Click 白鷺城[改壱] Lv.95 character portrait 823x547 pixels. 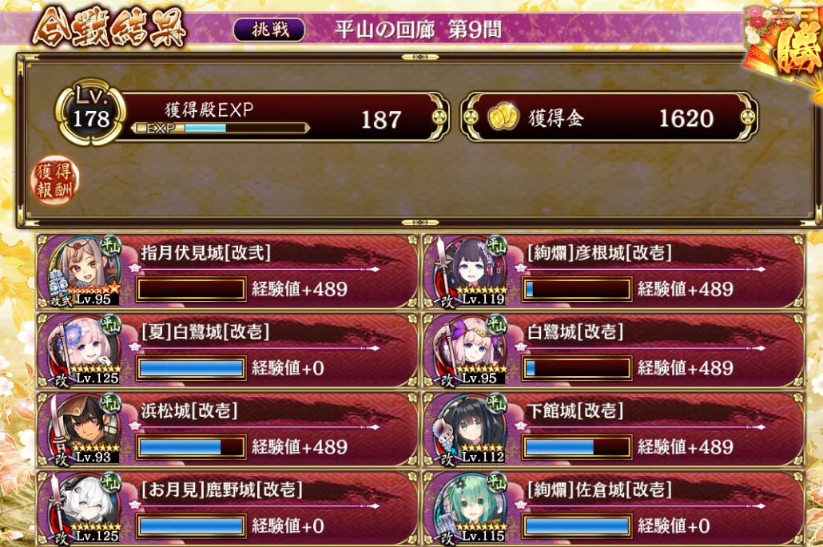(471, 351)
